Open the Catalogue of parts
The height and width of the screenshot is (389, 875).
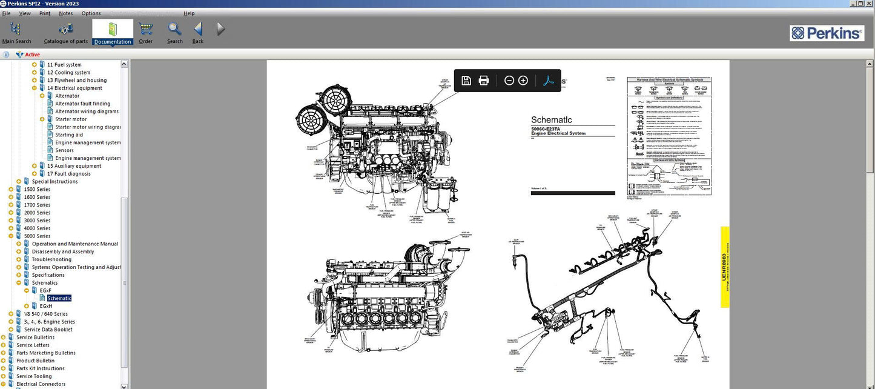pyautogui.click(x=65, y=30)
